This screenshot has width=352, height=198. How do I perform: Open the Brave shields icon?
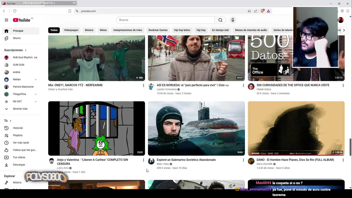[262, 11]
